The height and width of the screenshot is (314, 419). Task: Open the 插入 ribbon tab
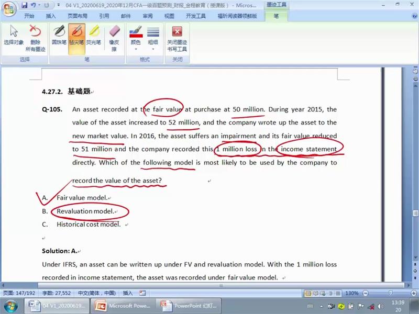pos(51,16)
